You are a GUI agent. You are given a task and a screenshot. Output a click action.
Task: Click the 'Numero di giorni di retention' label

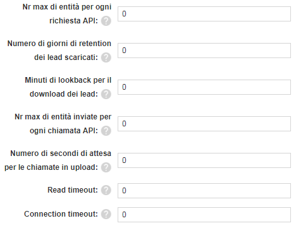click(x=59, y=44)
